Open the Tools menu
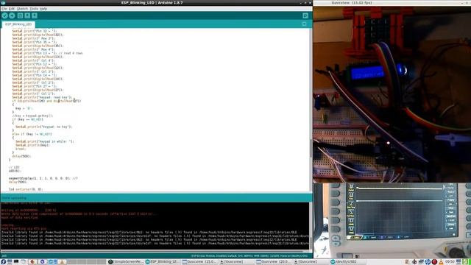The image size is (471, 265). (34, 9)
